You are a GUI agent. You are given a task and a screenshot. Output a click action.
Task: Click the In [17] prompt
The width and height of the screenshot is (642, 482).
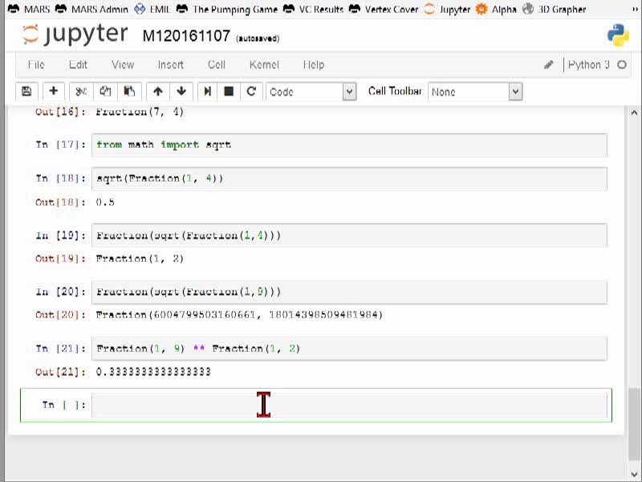pyautogui.click(x=61, y=145)
